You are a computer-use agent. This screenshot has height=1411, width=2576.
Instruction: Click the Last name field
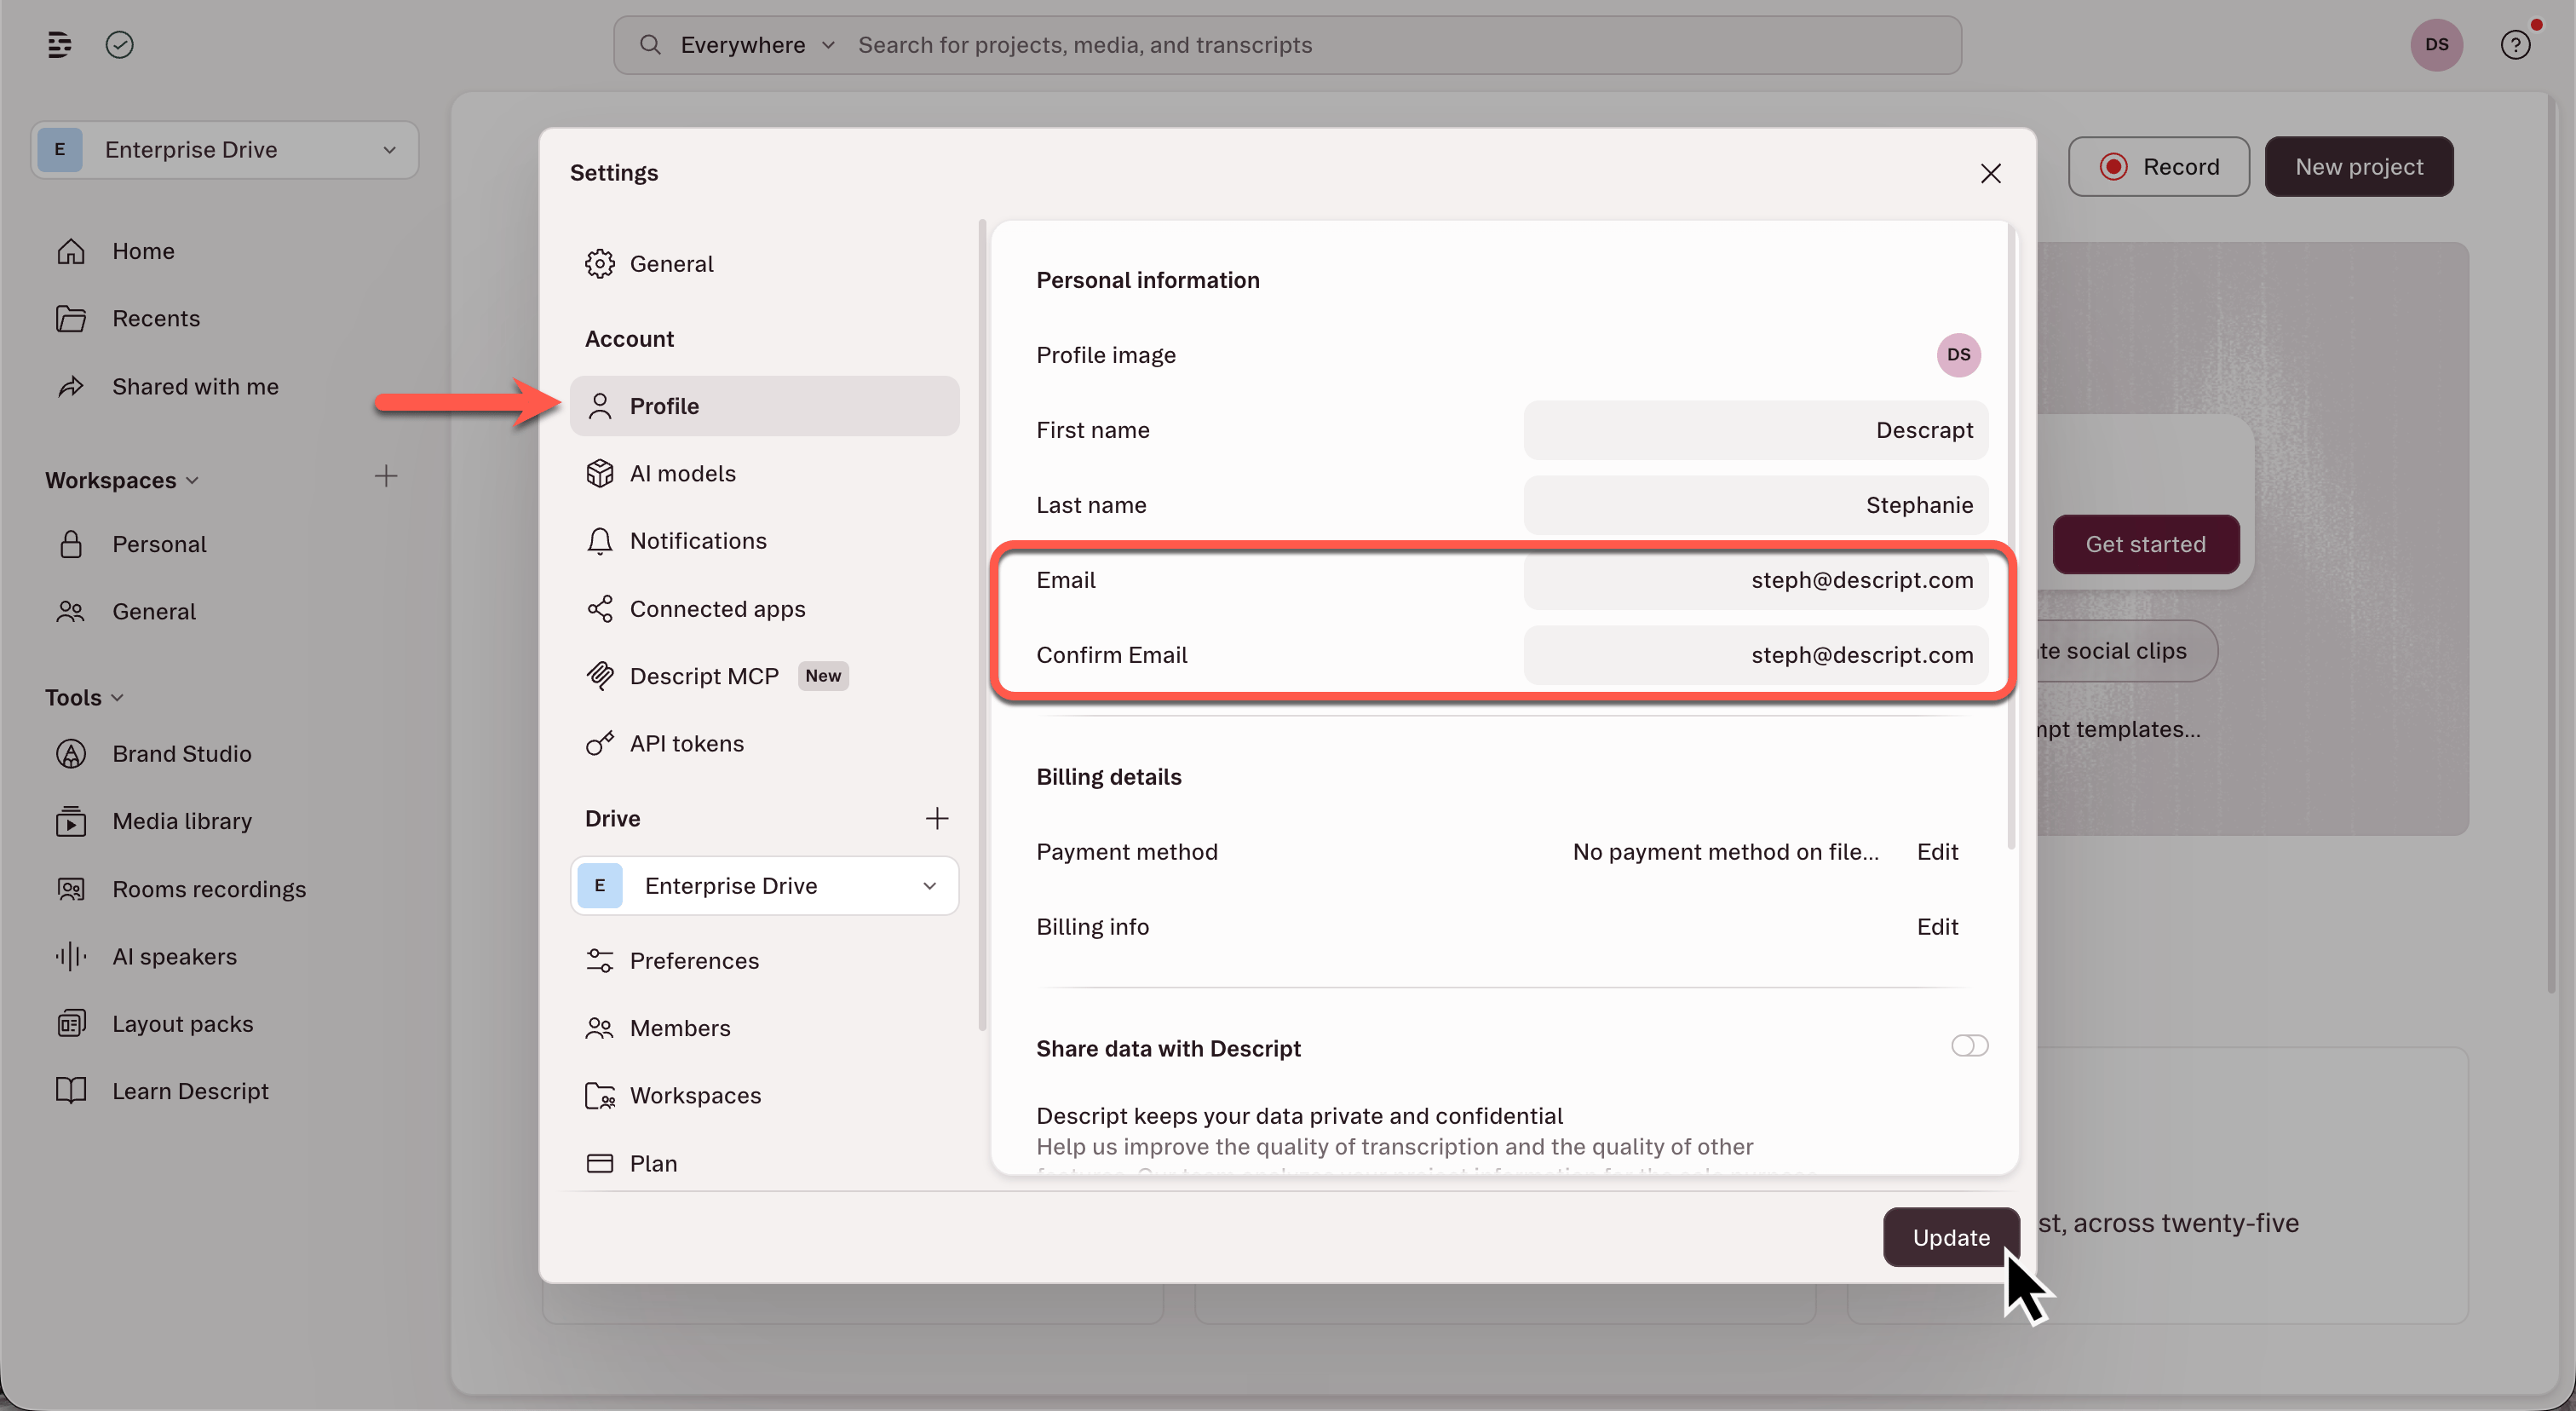pos(1755,505)
